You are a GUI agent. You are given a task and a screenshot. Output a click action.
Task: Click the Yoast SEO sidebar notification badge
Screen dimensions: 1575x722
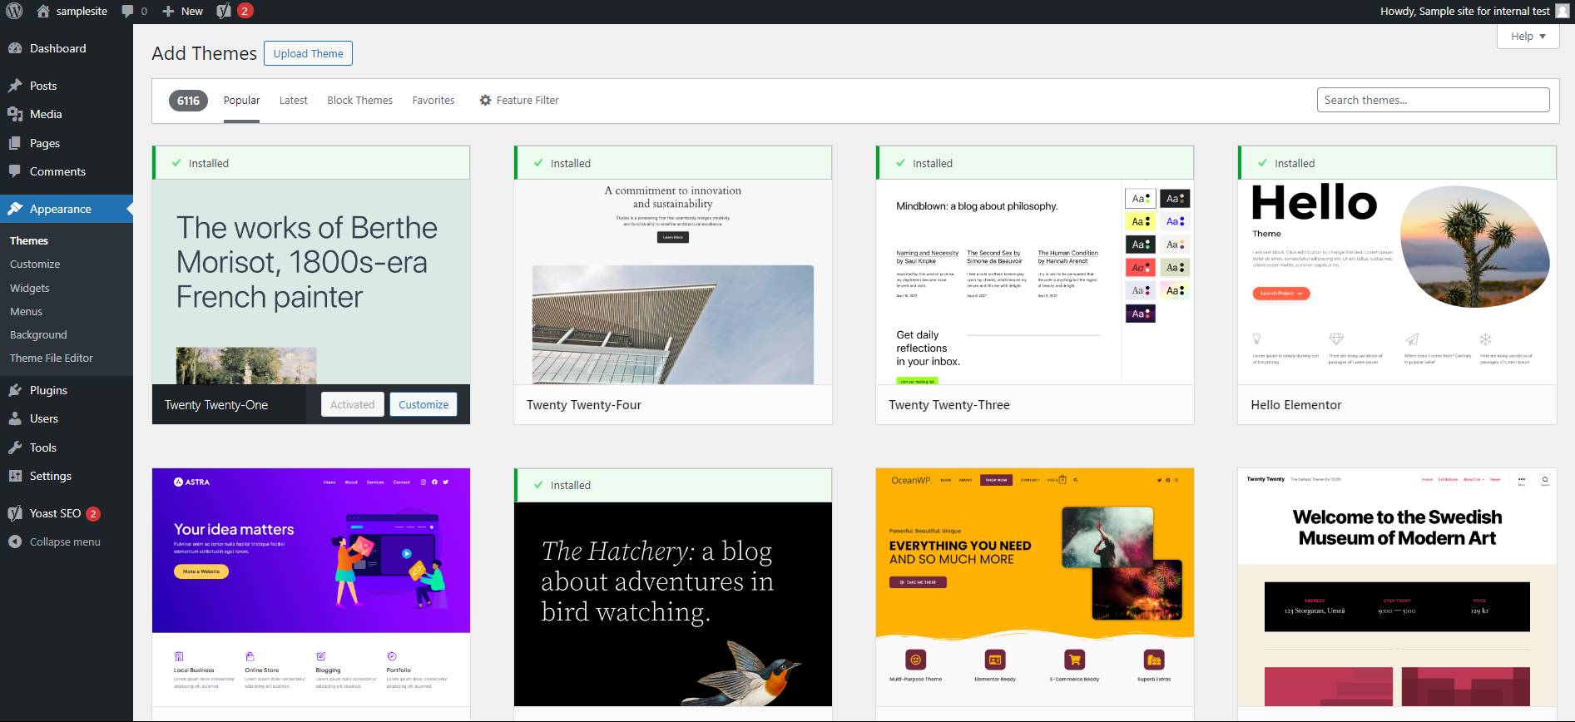[93, 513]
